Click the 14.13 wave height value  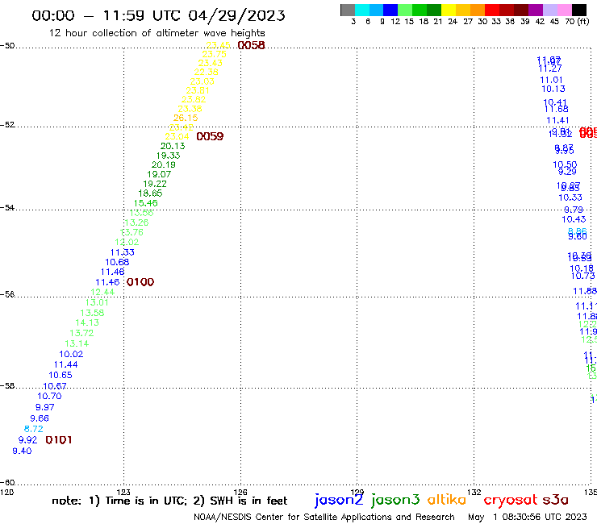[87, 322]
